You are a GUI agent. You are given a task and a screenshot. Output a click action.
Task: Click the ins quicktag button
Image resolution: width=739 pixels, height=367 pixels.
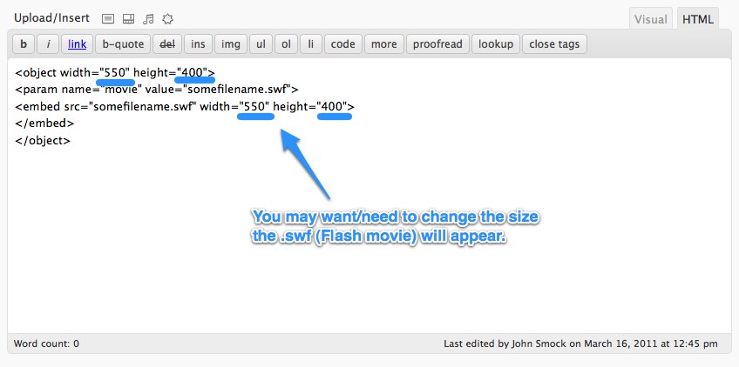pos(199,43)
